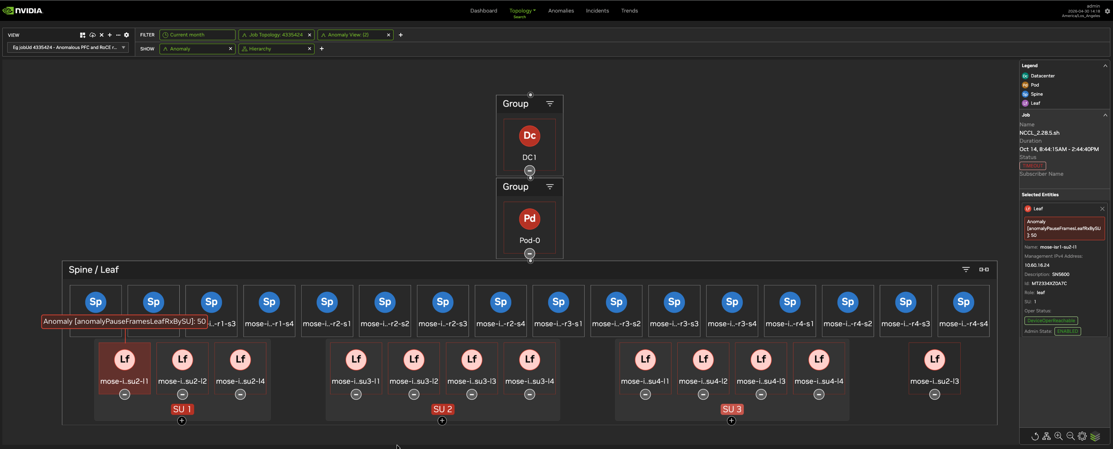
Task: Open the ellipsis more options in VIEW
Action: [118, 35]
